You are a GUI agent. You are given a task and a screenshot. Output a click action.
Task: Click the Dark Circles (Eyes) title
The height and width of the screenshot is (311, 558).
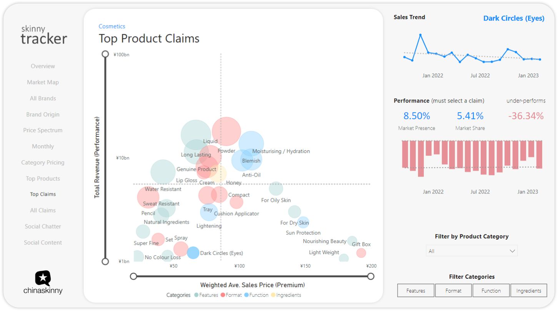pos(514,18)
